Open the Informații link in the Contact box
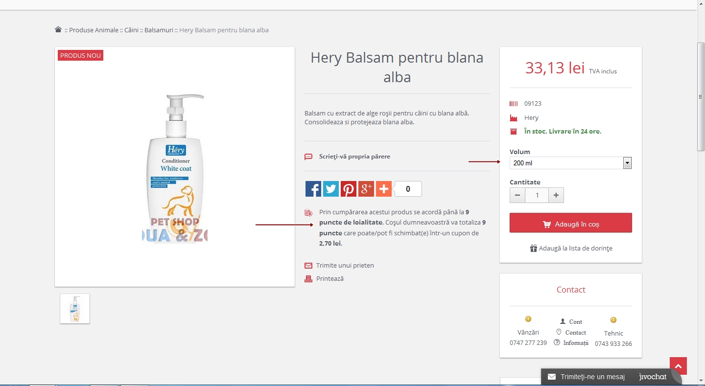The height and width of the screenshot is (386, 705). pyautogui.click(x=571, y=342)
